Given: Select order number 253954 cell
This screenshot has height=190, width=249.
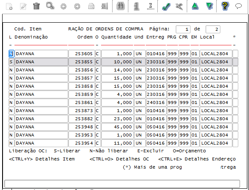Looking at the screenshot, I should 81,143.
